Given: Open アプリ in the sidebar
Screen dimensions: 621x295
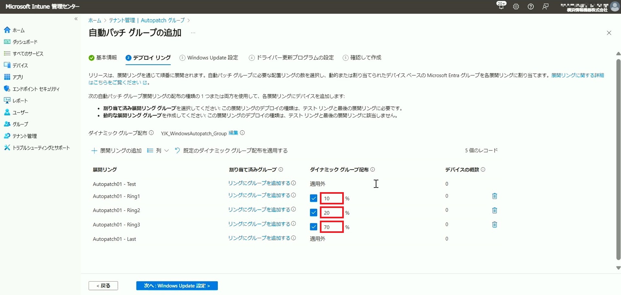Looking at the screenshot, I should [x=14, y=77].
